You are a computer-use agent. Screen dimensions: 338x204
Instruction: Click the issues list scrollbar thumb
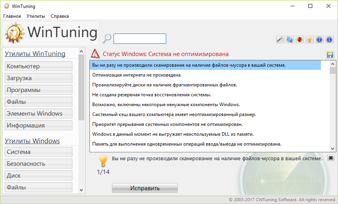332,71
